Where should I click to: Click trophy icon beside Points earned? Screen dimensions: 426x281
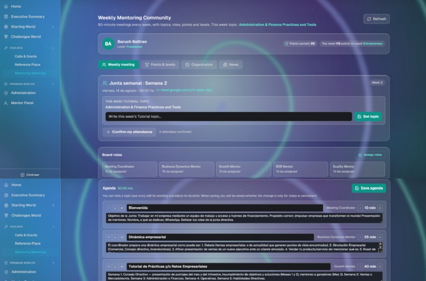click(x=286, y=43)
